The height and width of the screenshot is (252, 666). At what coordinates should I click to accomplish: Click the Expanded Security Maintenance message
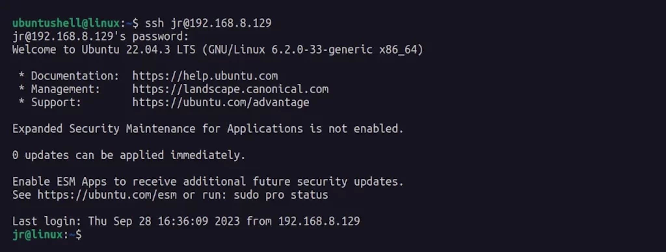(x=207, y=129)
